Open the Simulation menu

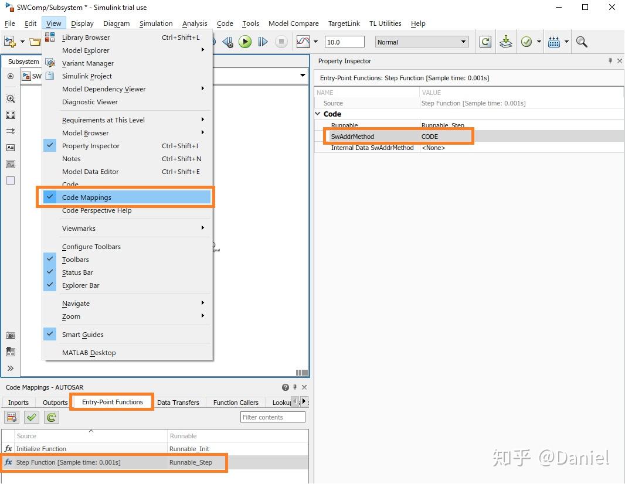coord(156,23)
